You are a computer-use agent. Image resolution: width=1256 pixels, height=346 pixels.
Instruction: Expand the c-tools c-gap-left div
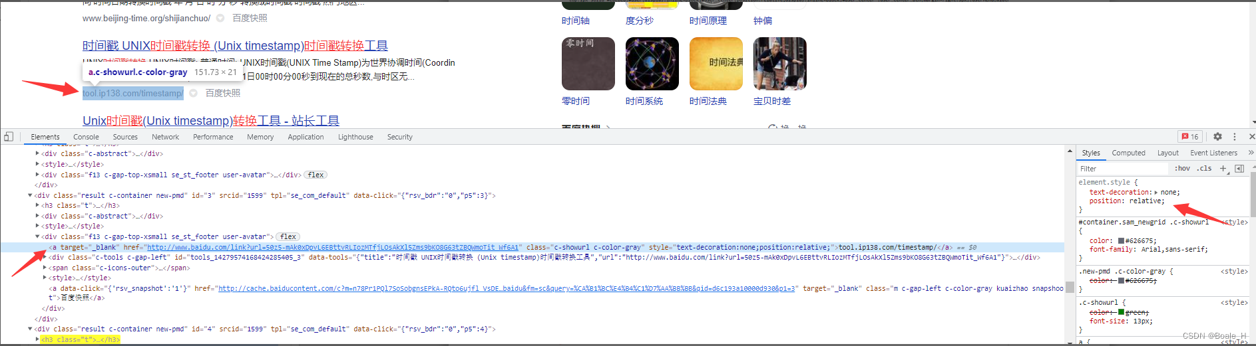(x=45, y=257)
